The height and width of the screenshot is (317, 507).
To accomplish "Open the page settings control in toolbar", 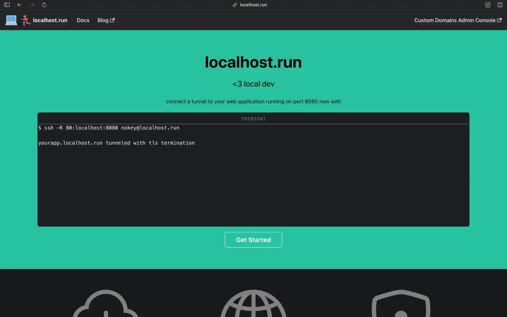I will coord(488,5).
